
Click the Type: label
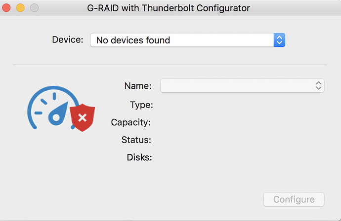[141, 105]
